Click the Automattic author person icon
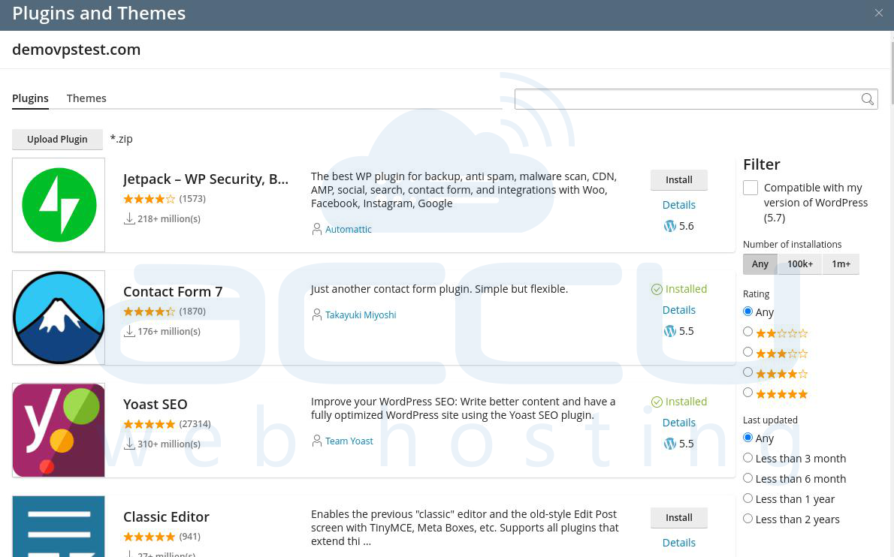Viewport: 894px width, 557px height. [317, 229]
